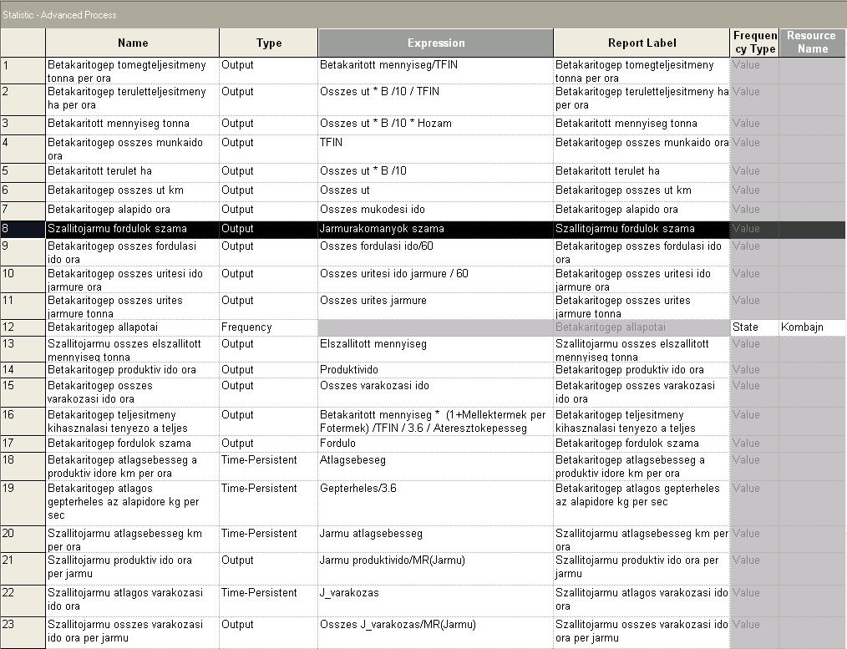Image resolution: width=847 pixels, height=649 pixels.
Task: Click 'Betakaritogep allapotai' in Name column
Action: (x=132, y=327)
